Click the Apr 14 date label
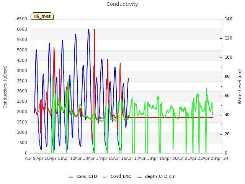245x184 pixels. (94, 158)
